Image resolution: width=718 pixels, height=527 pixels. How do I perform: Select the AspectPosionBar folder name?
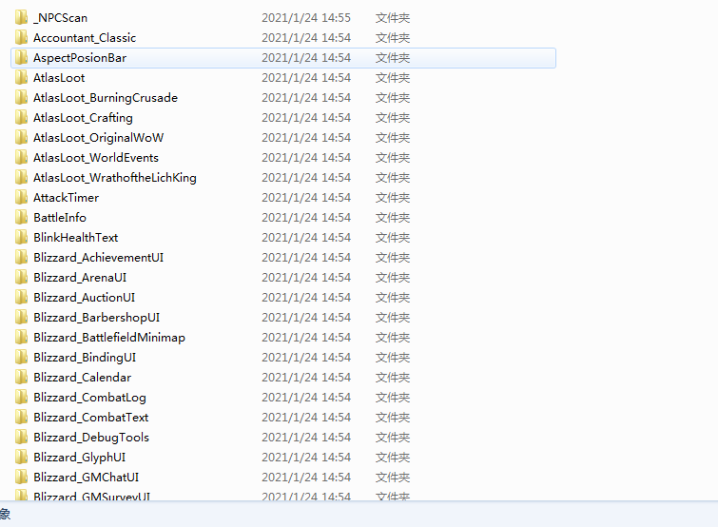(x=80, y=58)
